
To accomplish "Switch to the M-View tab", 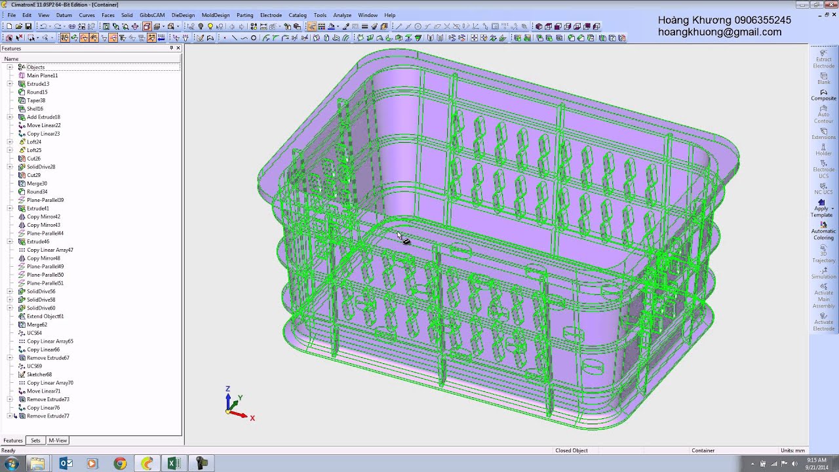I will pyautogui.click(x=58, y=441).
